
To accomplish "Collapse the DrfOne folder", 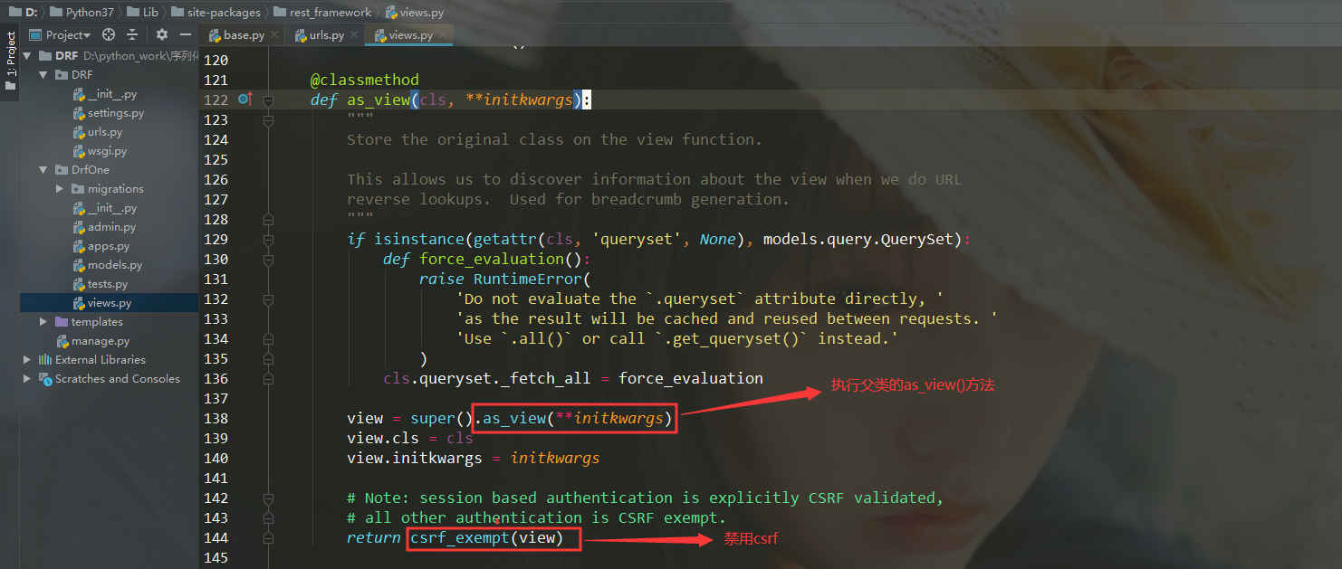I will pyautogui.click(x=43, y=170).
